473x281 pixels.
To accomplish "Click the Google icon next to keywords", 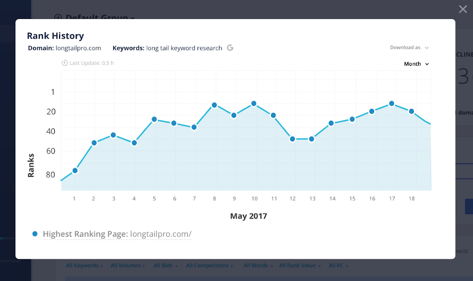I will 230,48.
